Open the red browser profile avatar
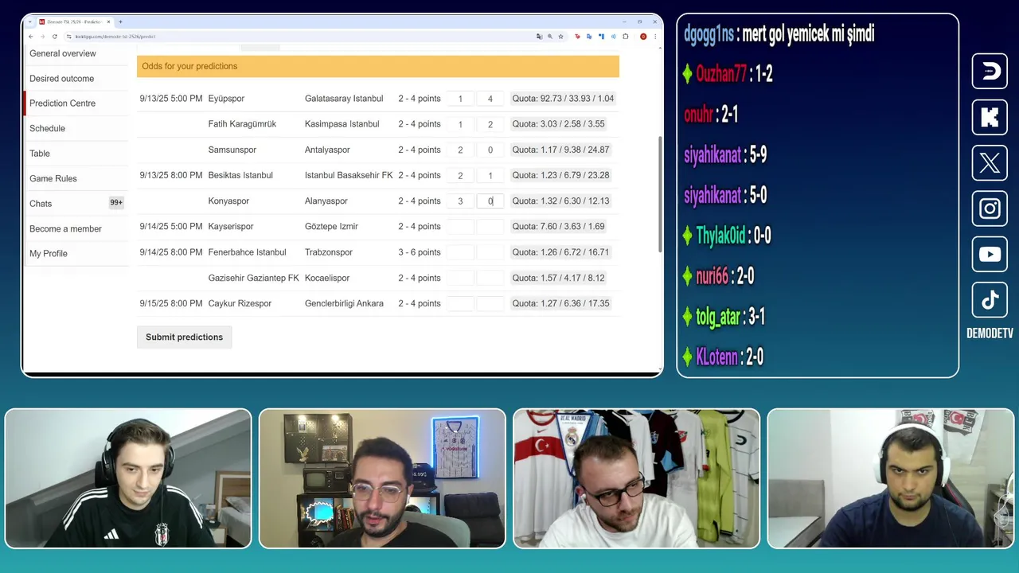 (643, 37)
